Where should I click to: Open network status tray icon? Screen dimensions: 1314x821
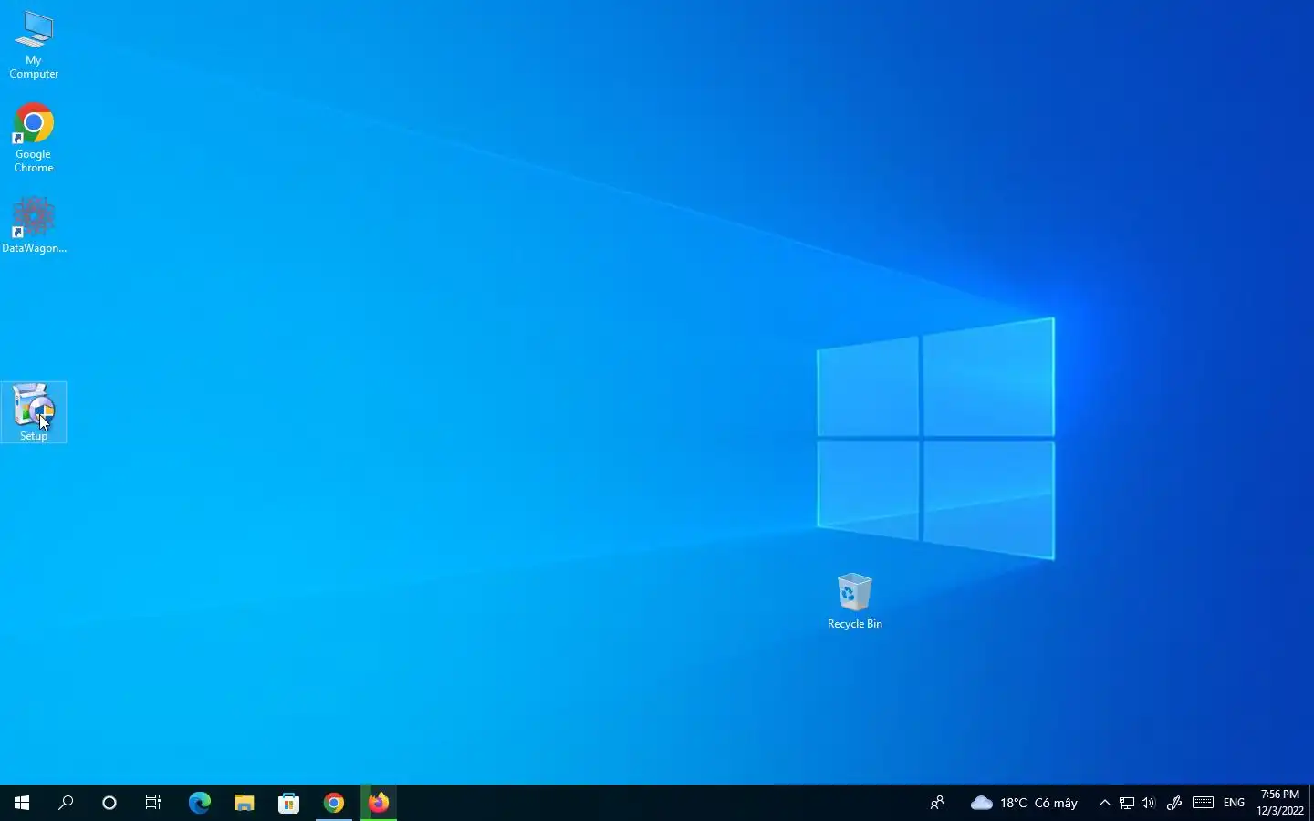click(x=1127, y=803)
